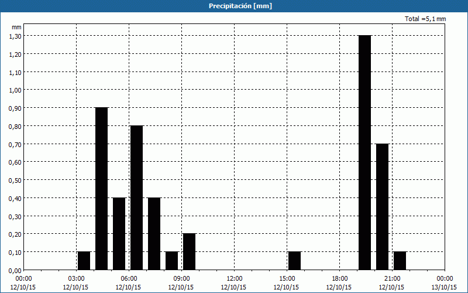Select the 0,80 y-axis label
Image resolution: width=468 pixels, height=293 pixels.
point(15,126)
